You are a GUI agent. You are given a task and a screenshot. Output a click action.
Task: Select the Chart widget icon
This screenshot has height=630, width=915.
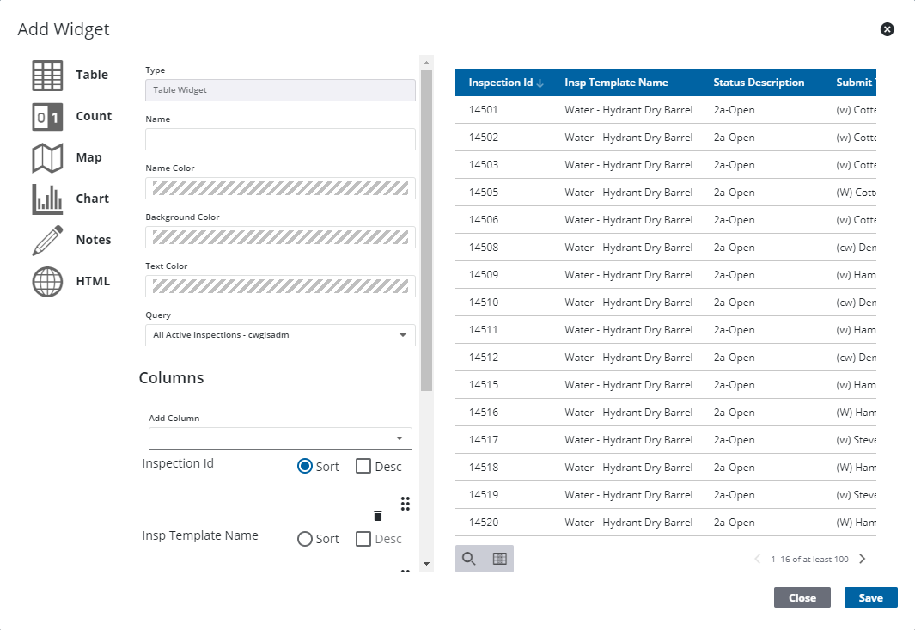[x=47, y=199]
